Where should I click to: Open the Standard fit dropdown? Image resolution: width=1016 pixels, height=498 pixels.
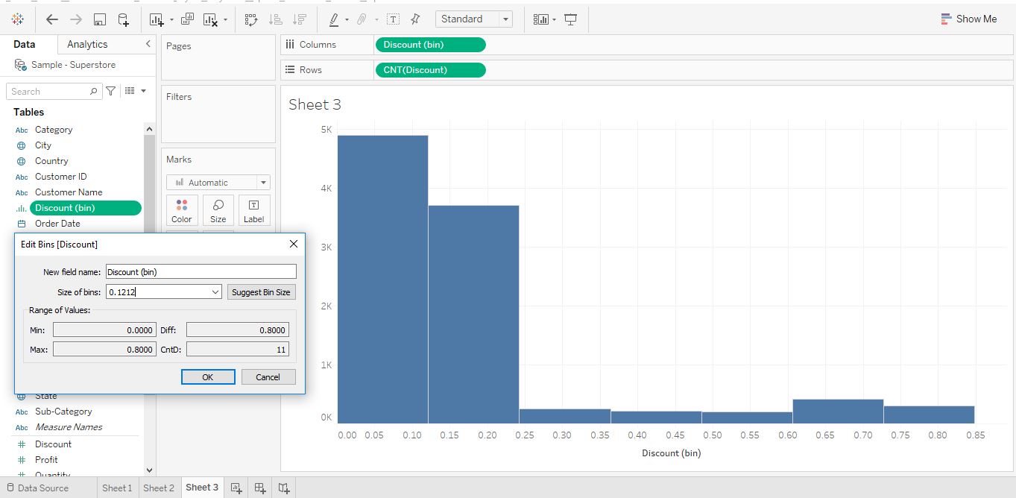505,19
